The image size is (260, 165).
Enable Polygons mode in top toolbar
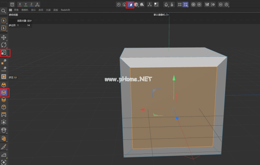130,5
